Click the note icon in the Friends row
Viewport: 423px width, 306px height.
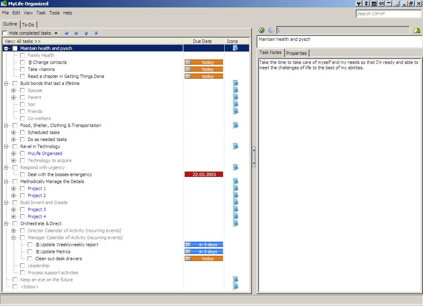click(x=235, y=111)
